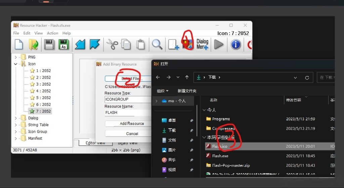Select the Flash.exe file

(270, 156)
